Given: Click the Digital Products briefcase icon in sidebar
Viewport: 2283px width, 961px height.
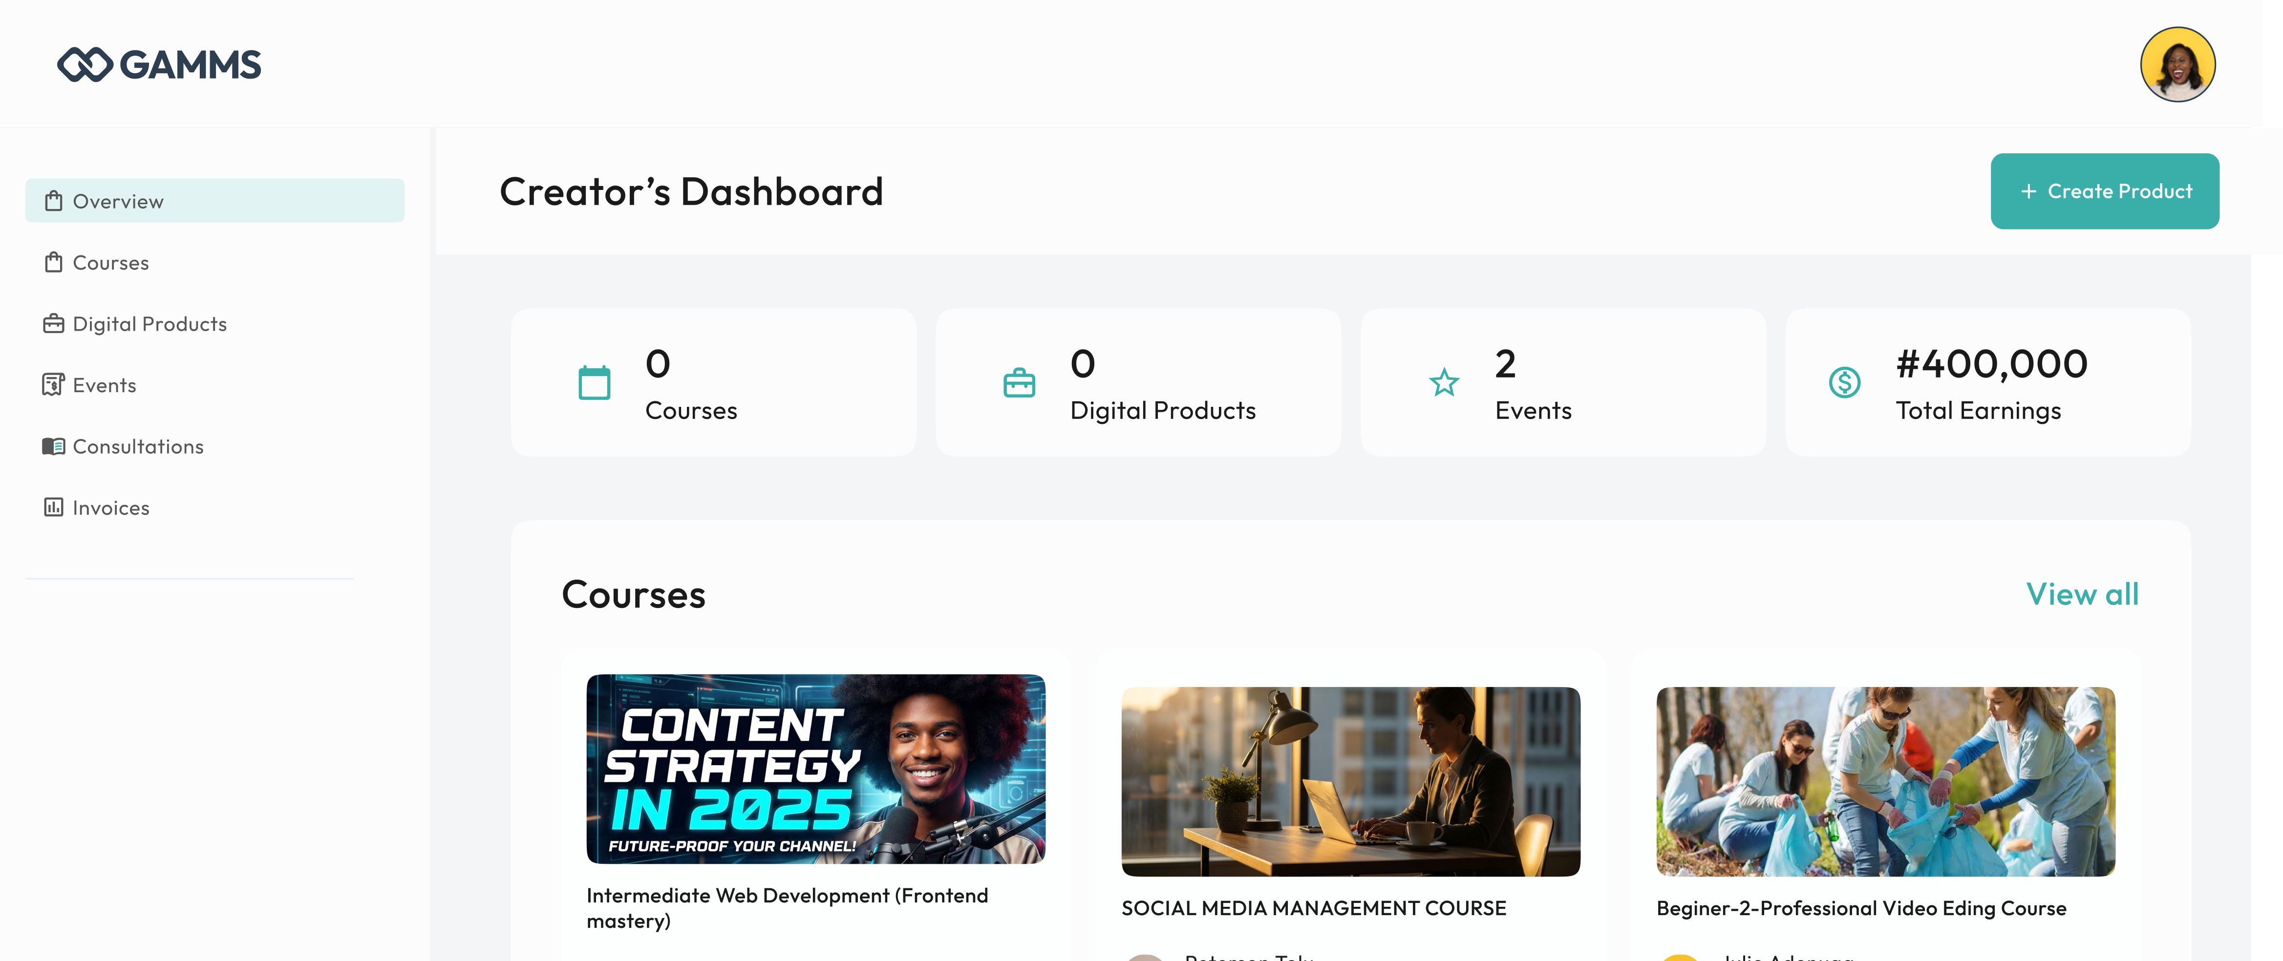Looking at the screenshot, I should coord(53,323).
